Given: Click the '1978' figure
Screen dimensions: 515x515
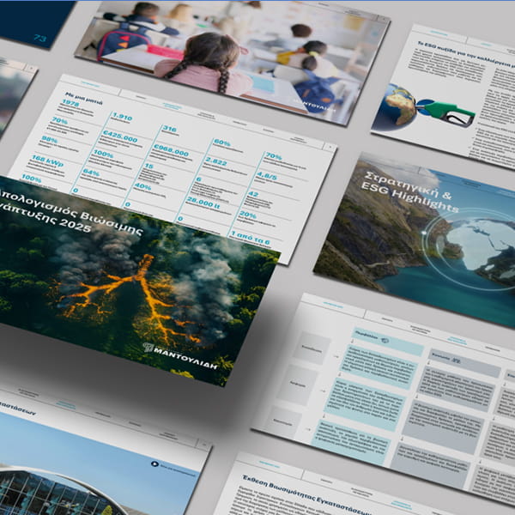Looking at the screenshot, I should click(x=70, y=103).
